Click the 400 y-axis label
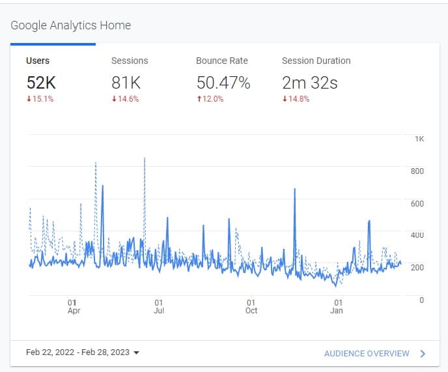The height and width of the screenshot is (372, 448). [417, 235]
